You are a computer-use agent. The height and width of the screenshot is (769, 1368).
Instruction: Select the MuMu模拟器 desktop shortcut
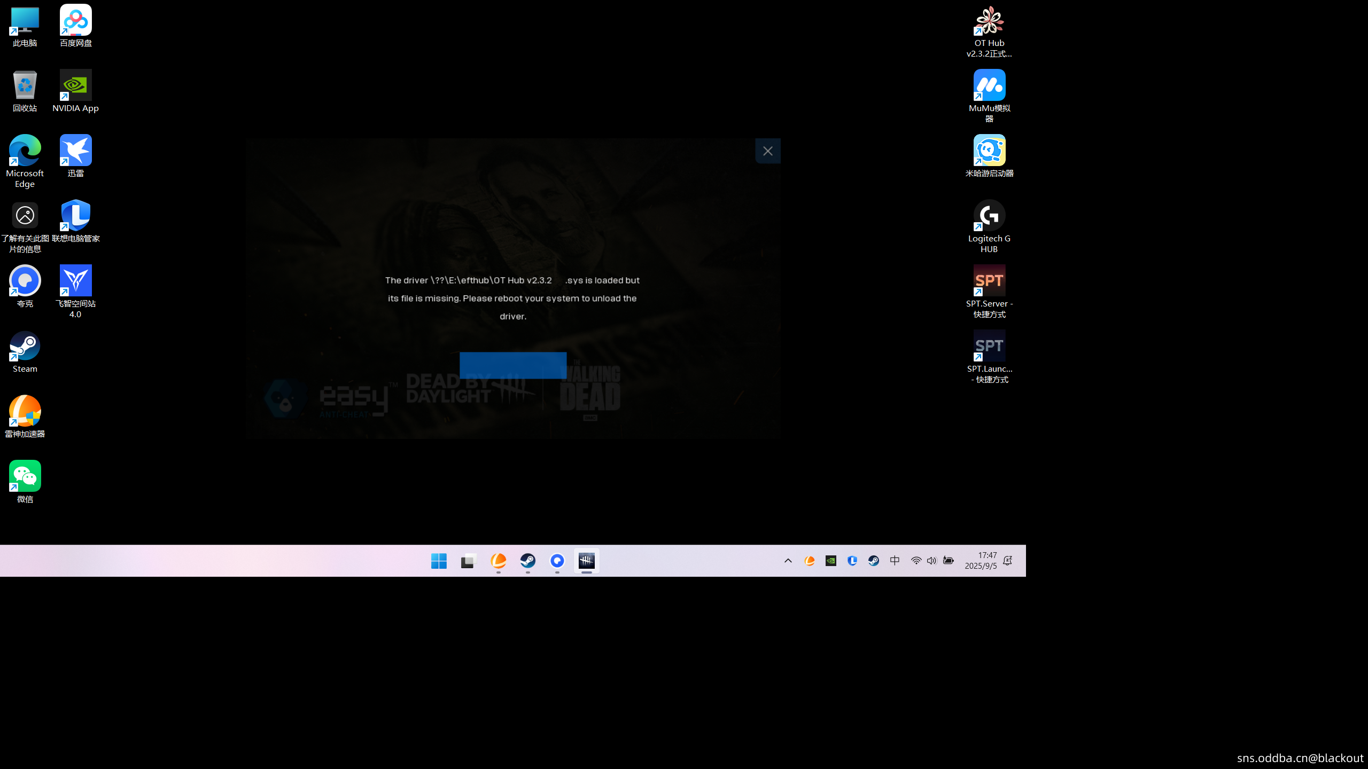(989, 96)
